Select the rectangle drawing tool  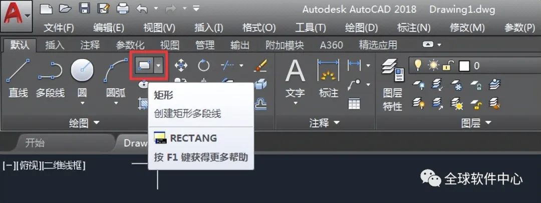tap(144, 65)
